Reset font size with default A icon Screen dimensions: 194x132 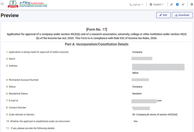pyautogui.click(x=177, y=5)
